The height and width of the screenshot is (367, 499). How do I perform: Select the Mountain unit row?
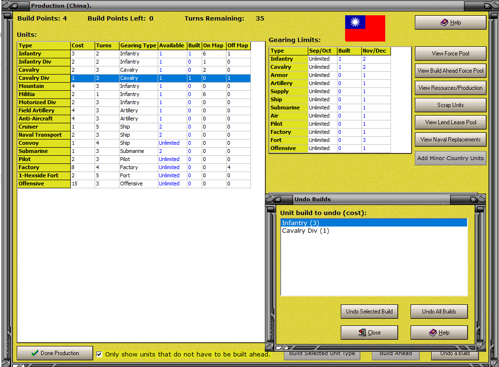[134, 86]
